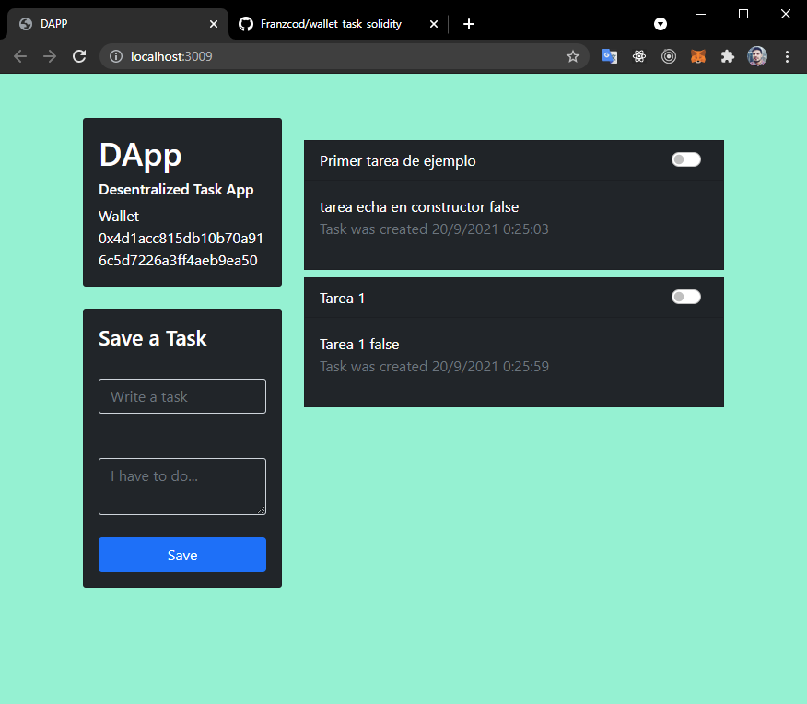Toggle completion switch on 'Primer tarea de ejemplo'
This screenshot has width=807, height=704.
[x=685, y=158]
